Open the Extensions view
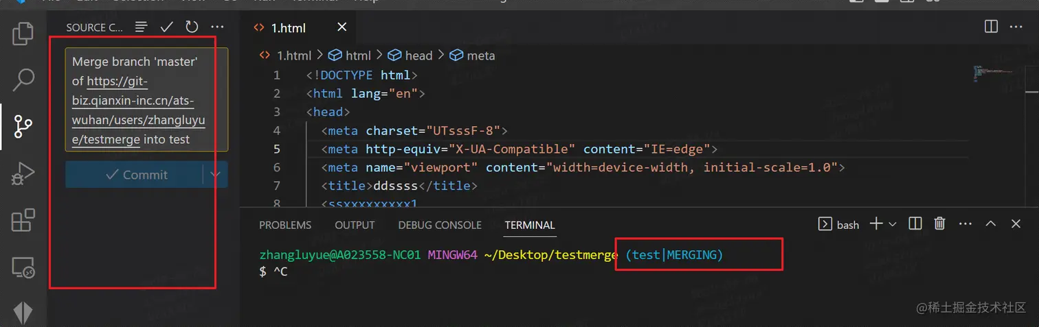The image size is (1039, 327). click(23, 220)
